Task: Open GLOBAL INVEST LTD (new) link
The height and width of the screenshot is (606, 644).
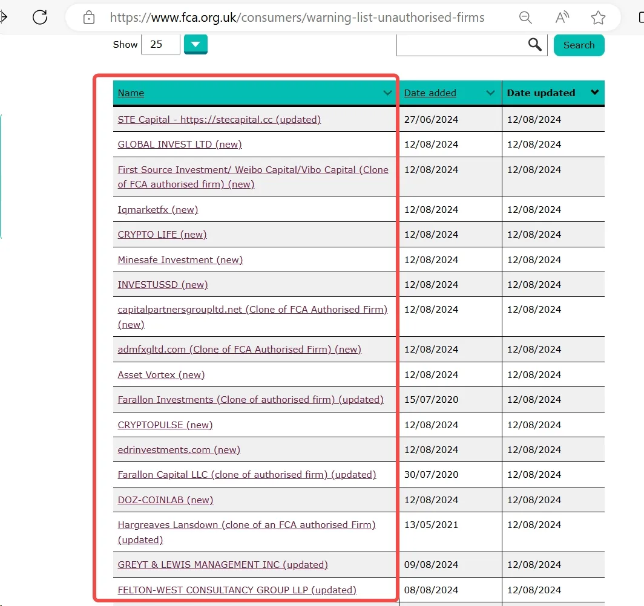Action: 180,145
